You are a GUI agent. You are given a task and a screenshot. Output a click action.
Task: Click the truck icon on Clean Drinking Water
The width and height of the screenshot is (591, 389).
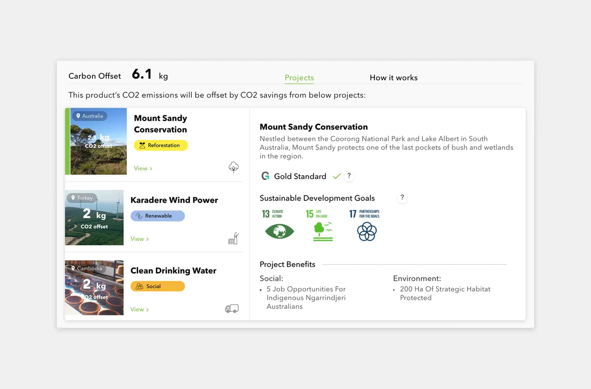pyautogui.click(x=232, y=309)
